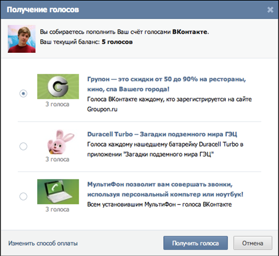Click '3 голоса' label under MultiFon image

(x=57, y=209)
